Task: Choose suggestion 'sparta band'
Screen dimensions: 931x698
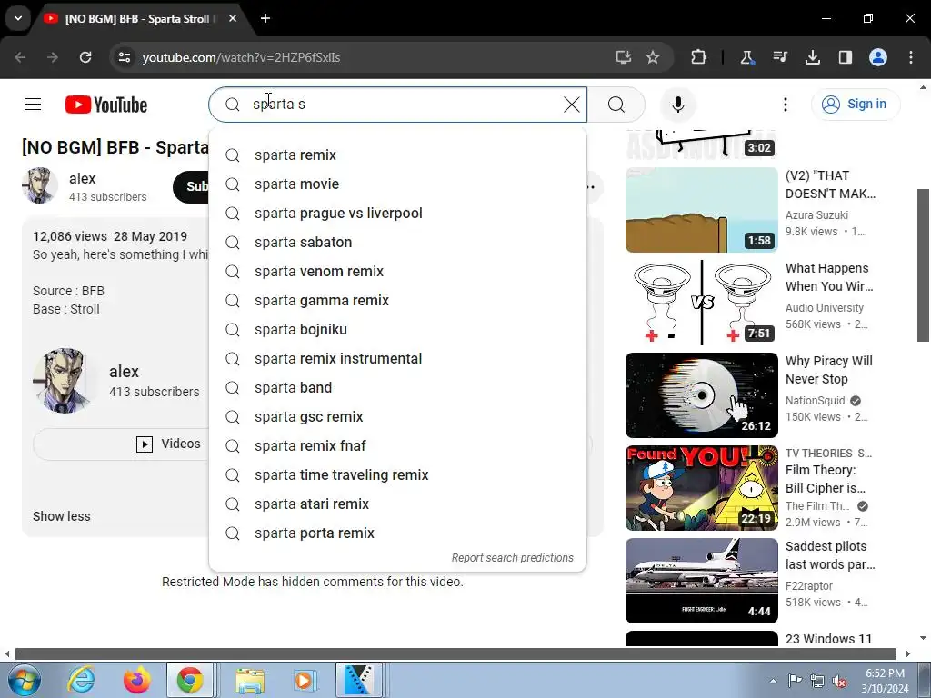Action: tap(398, 387)
